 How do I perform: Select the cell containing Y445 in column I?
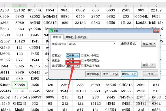35,35
